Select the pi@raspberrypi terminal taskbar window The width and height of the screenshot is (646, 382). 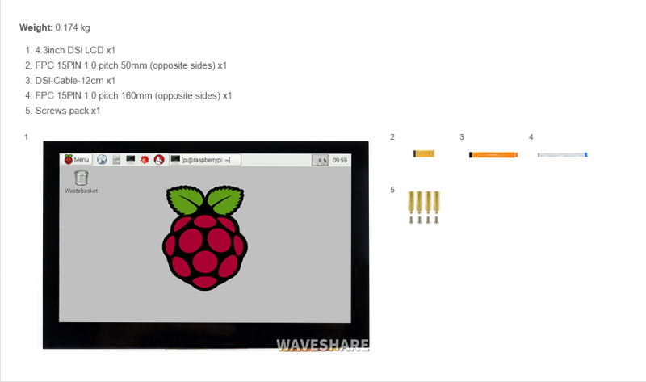[205, 159]
